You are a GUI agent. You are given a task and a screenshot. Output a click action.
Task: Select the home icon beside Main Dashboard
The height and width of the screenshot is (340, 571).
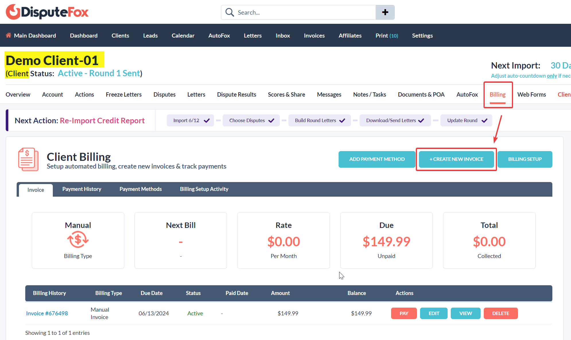click(9, 35)
